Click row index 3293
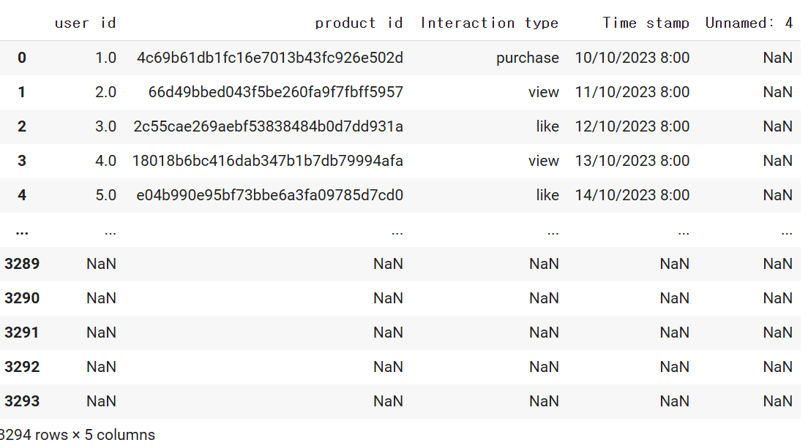This screenshot has height=448, width=808. click(x=22, y=401)
